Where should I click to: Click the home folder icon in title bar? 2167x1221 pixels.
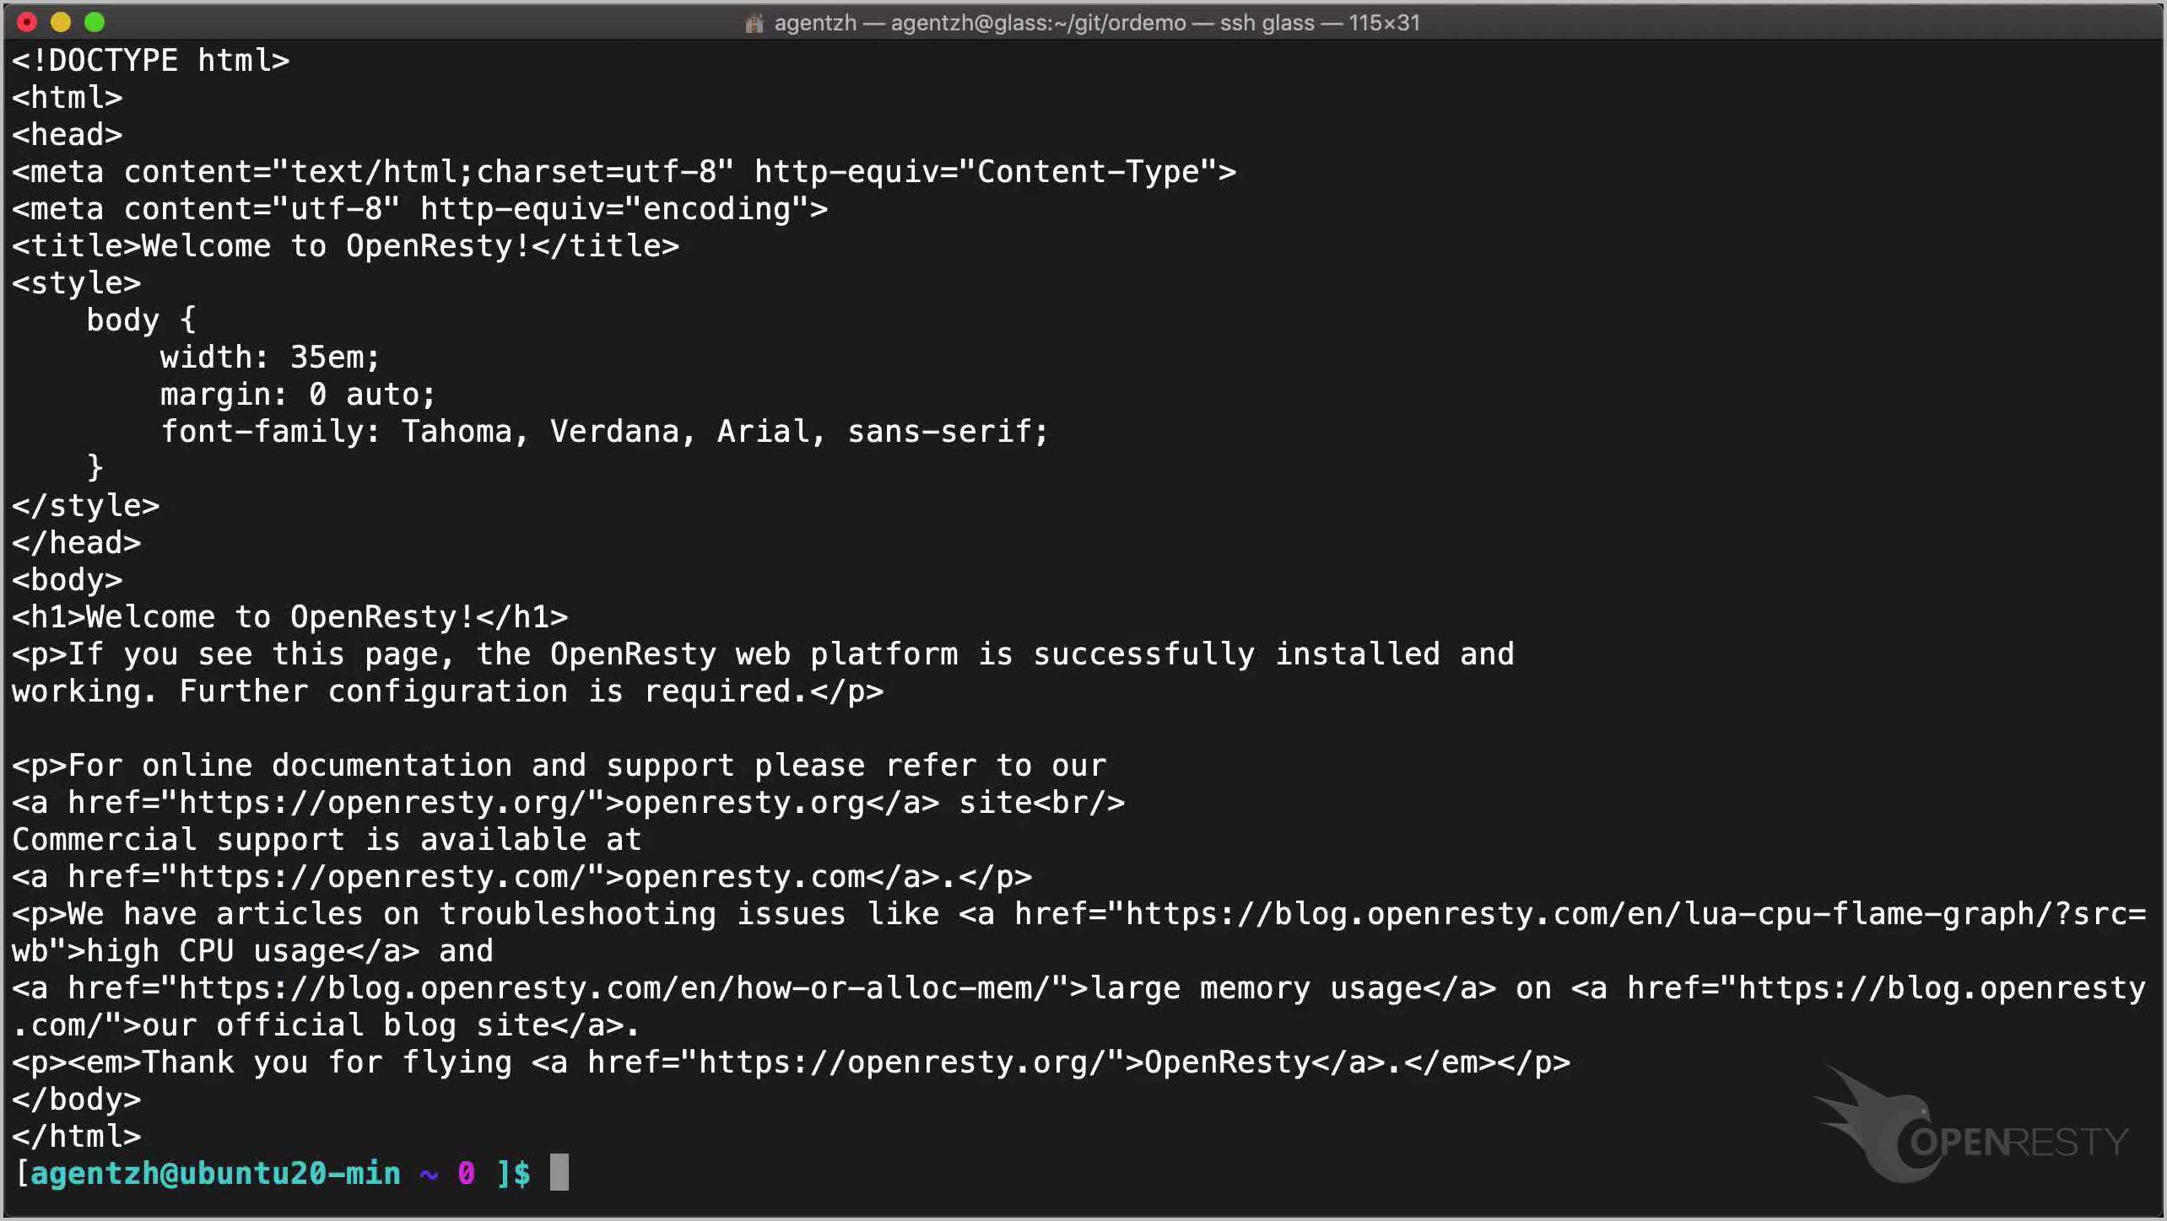point(754,24)
